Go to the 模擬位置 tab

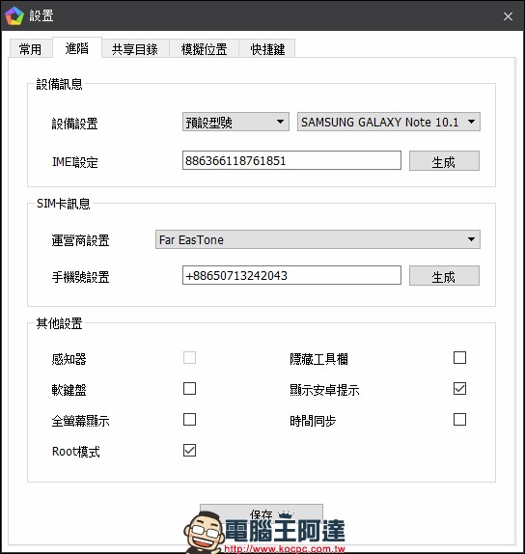click(204, 49)
